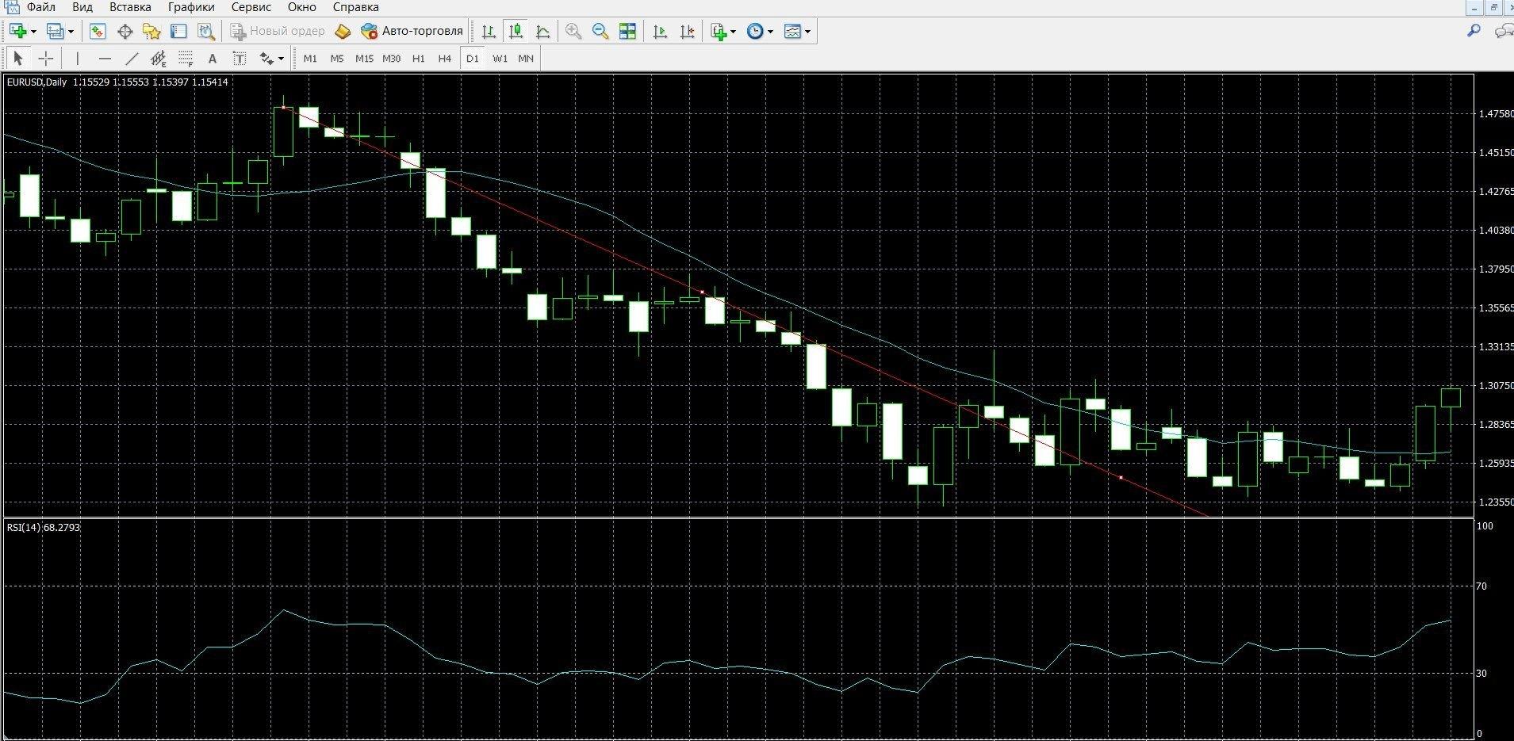The height and width of the screenshot is (741, 1514).
Task: Open the Market Watch window icon
Action: click(98, 32)
